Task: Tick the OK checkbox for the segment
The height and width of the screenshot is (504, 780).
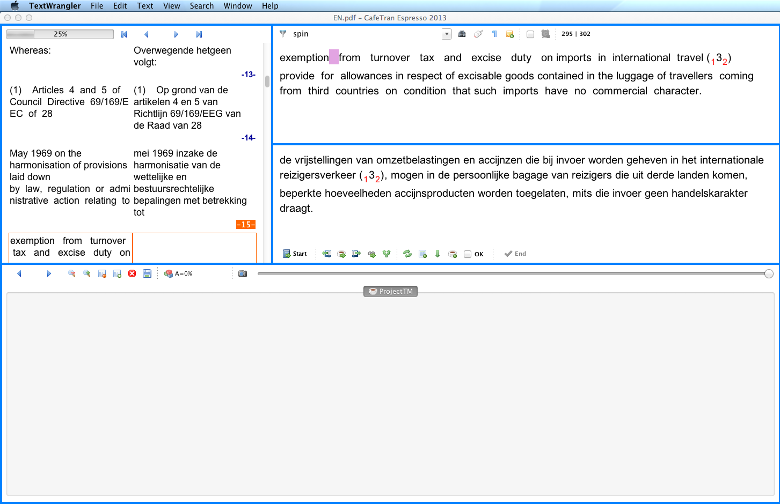Action: click(468, 255)
